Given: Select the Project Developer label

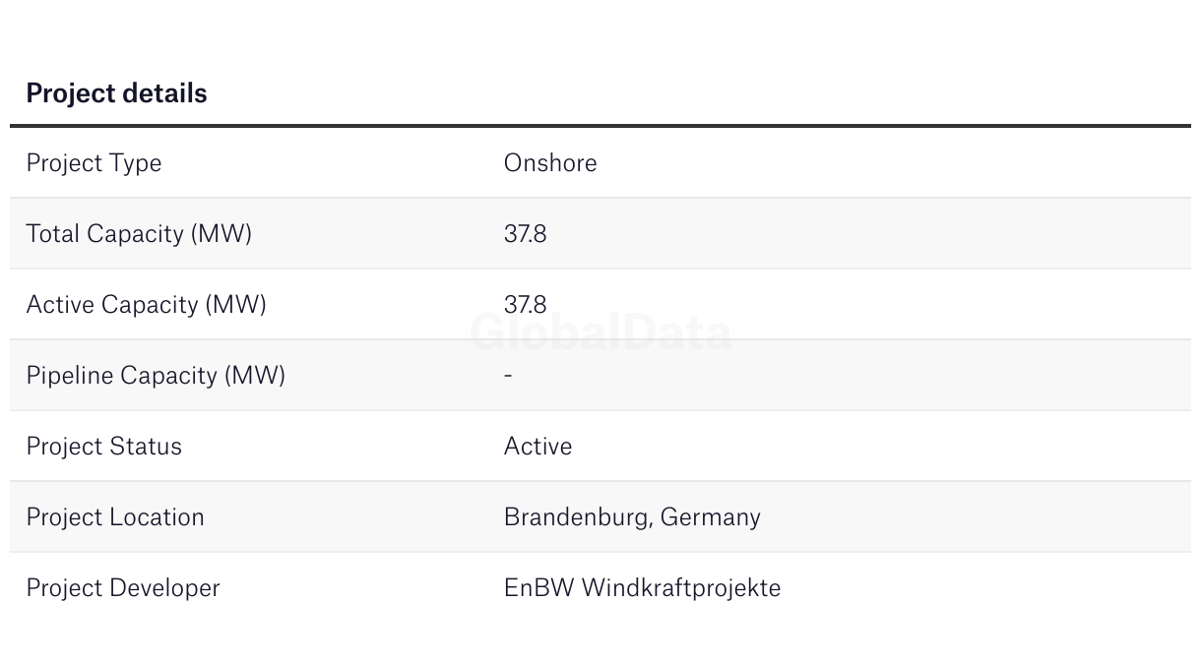Looking at the screenshot, I should (x=123, y=588).
